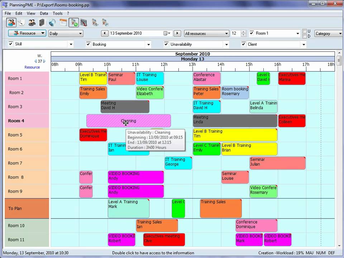The image size is (344, 258).
Task: Click the previous week arrow beside 37
Action: tap(35, 61)
